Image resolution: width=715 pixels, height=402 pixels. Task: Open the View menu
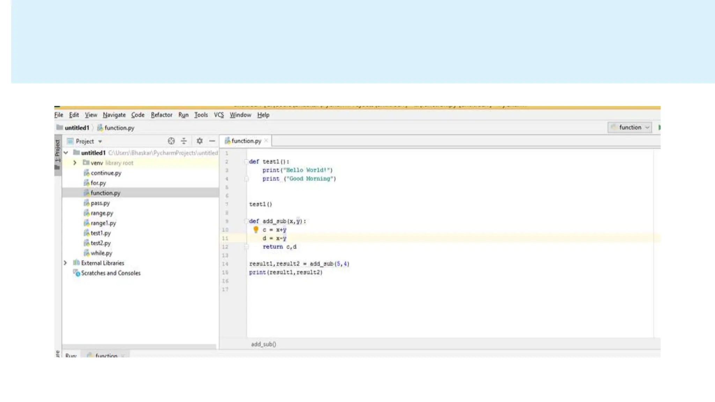(91, 115)
